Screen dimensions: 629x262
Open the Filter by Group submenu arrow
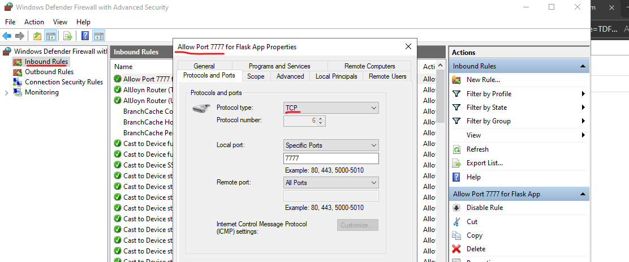click(583, 121)
